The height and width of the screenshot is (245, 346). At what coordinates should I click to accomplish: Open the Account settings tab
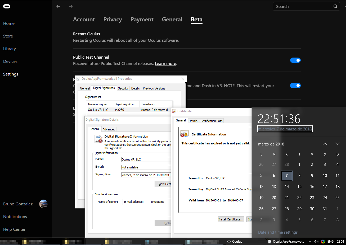click(84, 20)
